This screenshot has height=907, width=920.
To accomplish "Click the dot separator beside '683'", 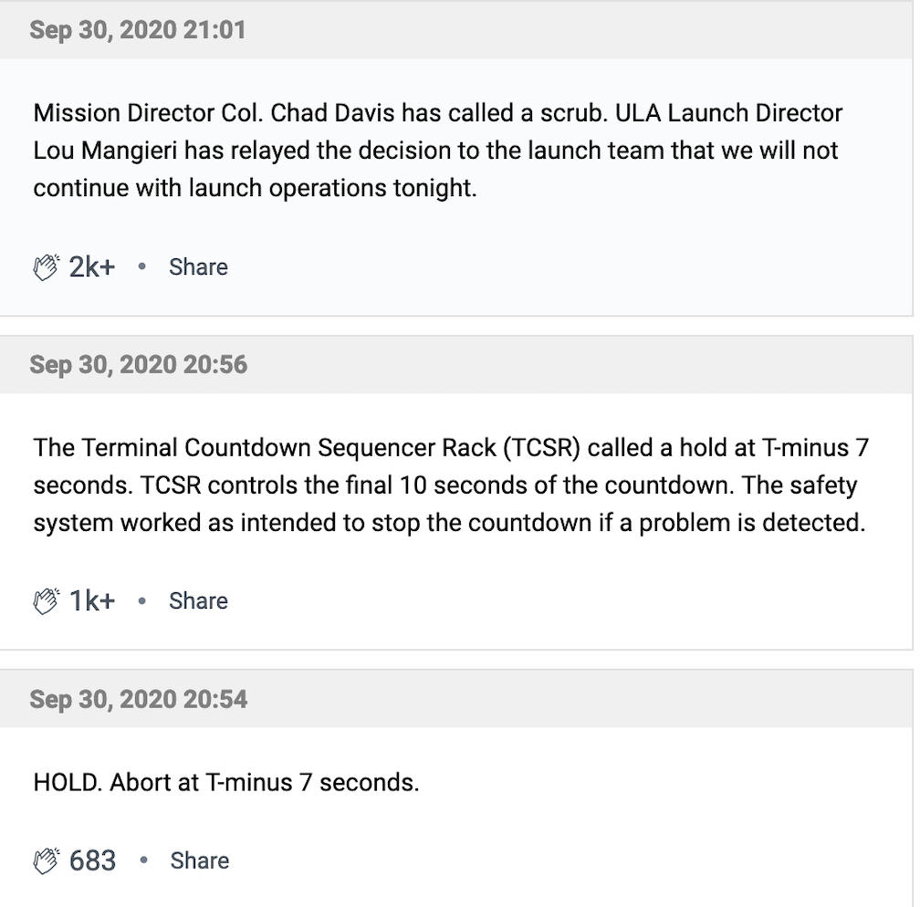I will (x=143, y=860).
